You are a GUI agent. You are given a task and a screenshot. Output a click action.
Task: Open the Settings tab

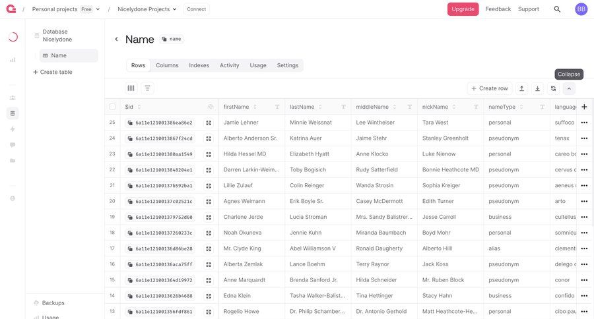click(288, 65)
